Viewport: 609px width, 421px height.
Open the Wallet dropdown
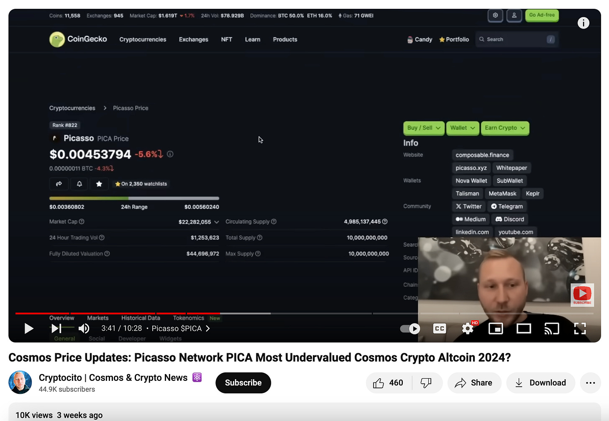coord(463,128)
